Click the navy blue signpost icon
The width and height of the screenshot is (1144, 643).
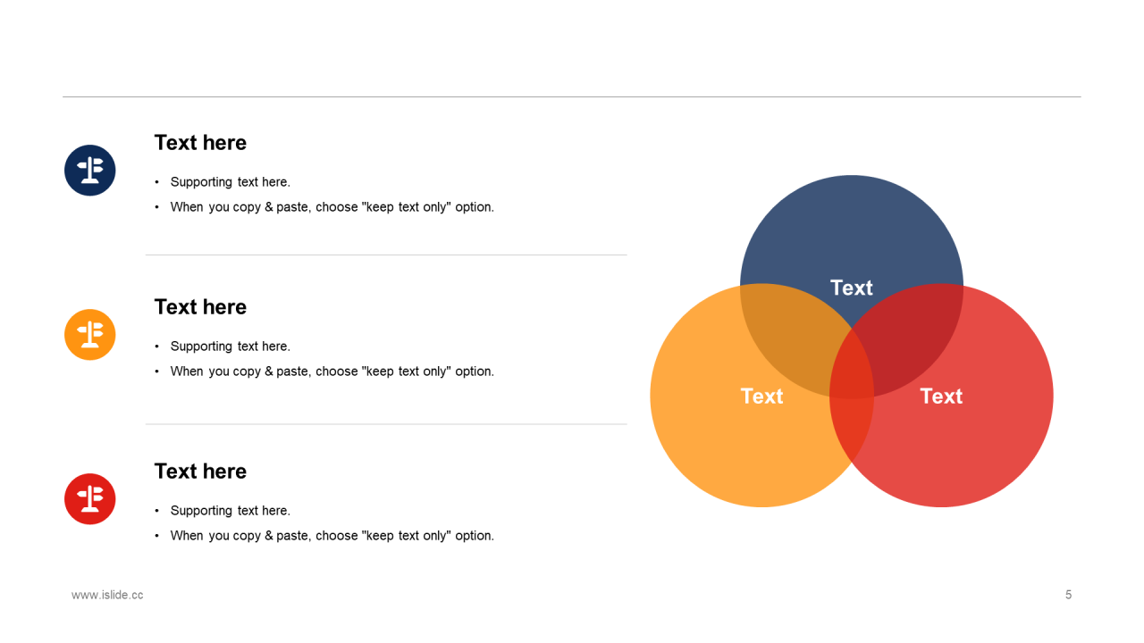click(90, 171)
